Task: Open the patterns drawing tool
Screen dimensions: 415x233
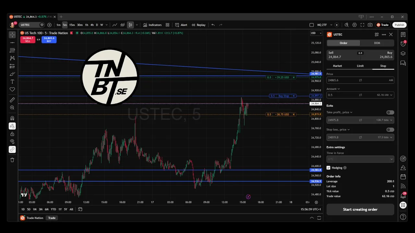Action: (12, 58)
